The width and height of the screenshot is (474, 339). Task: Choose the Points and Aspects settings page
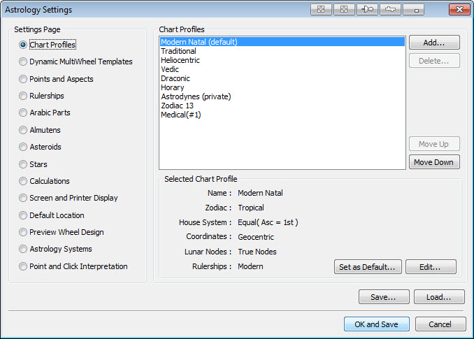24,79
